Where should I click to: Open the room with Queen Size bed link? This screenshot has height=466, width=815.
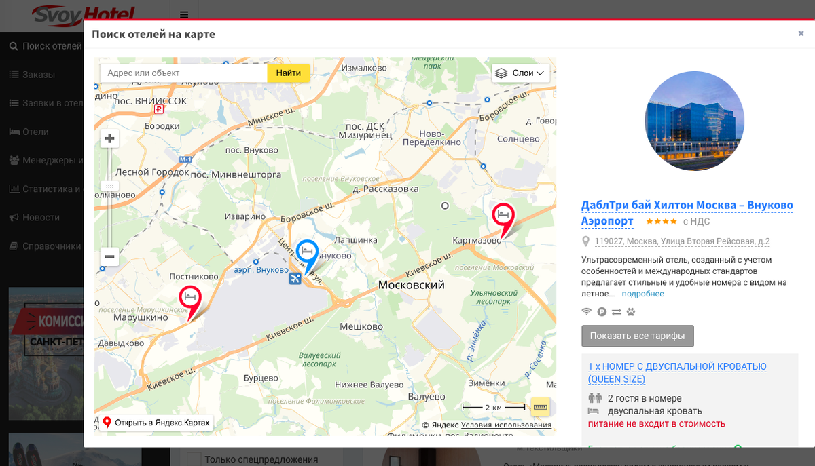pyautogui.click(x=677, y=373)
